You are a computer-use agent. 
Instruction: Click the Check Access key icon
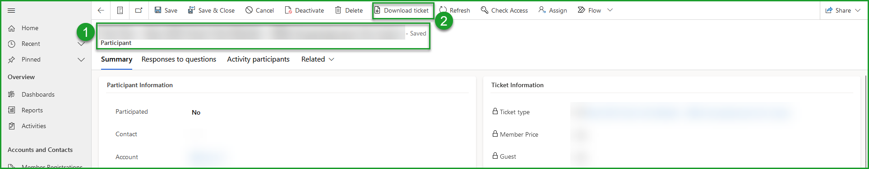[485, 10]
